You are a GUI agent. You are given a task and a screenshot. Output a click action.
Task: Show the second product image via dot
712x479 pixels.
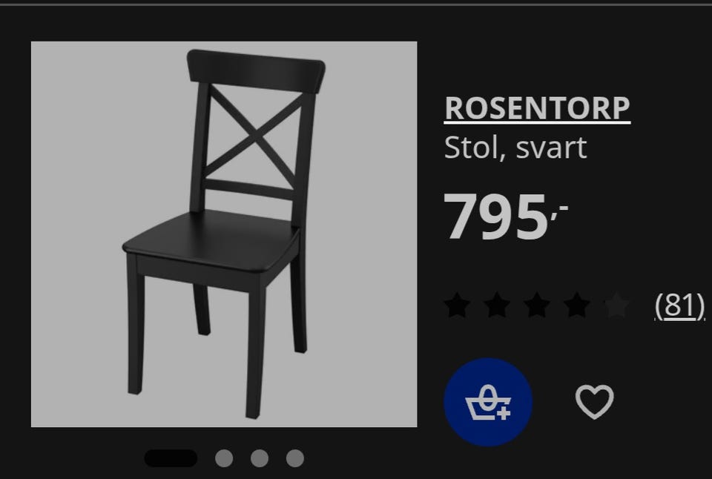pos(224,458)
